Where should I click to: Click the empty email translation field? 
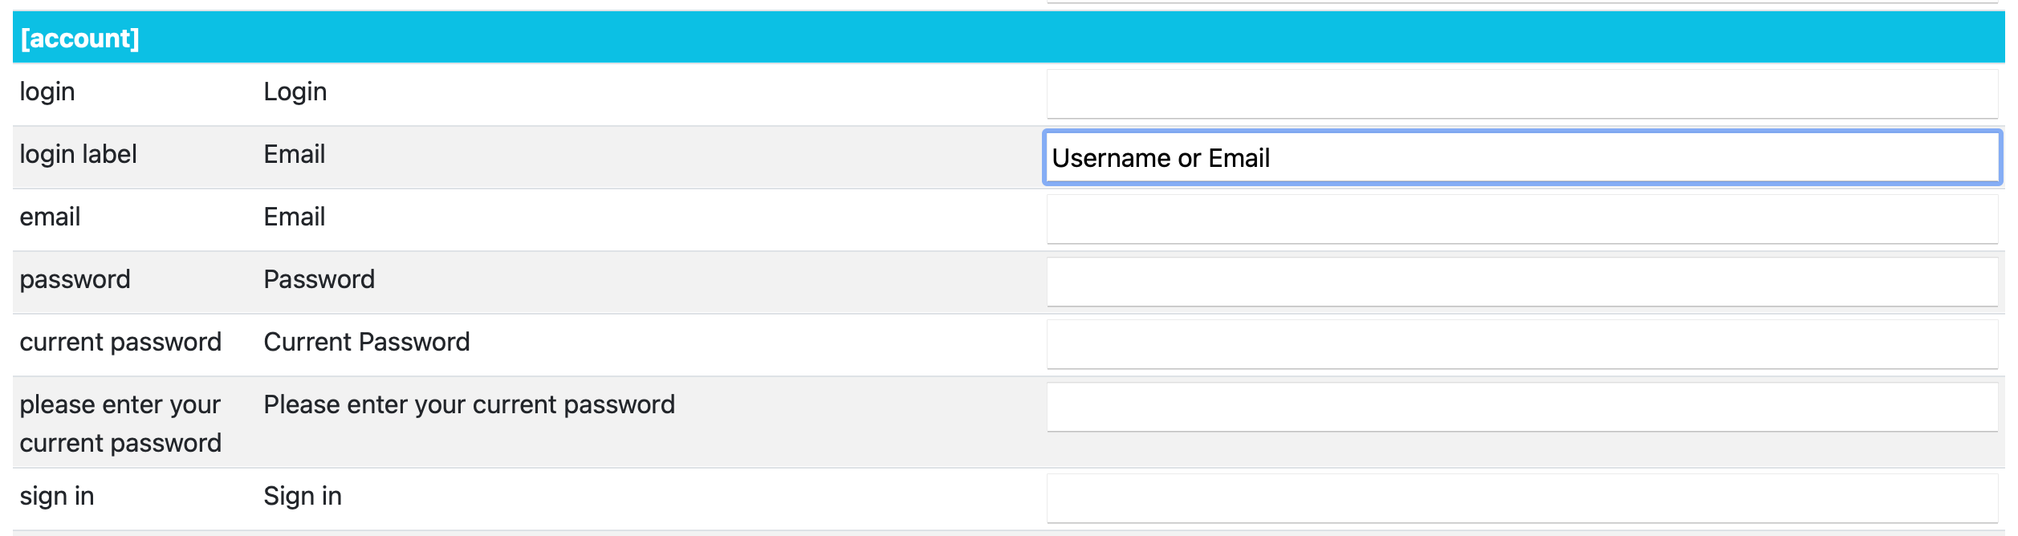coord(1525,218)
